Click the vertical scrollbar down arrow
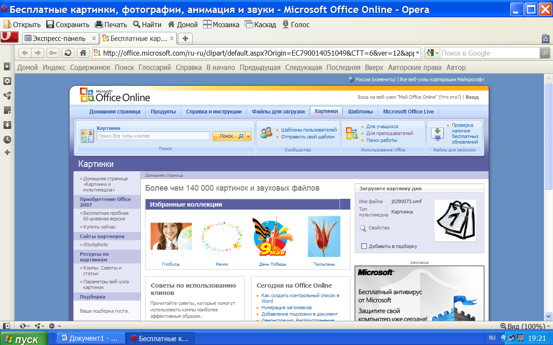 [549, 316]
